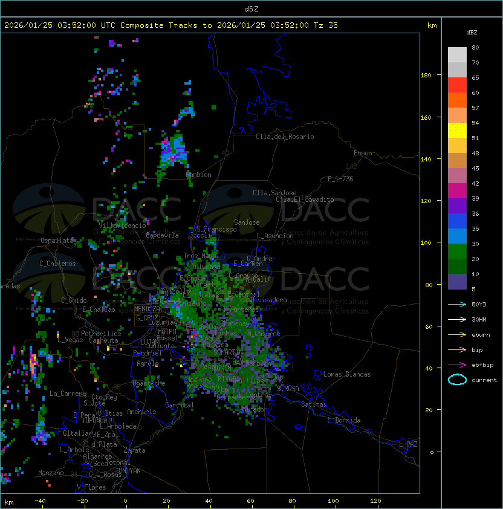
Task: Click the V_Flores place label
Action: click(x=91, y=487)
